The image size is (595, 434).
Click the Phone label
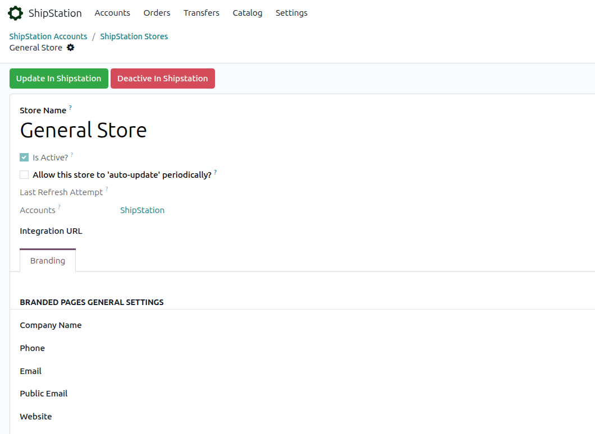32,348
